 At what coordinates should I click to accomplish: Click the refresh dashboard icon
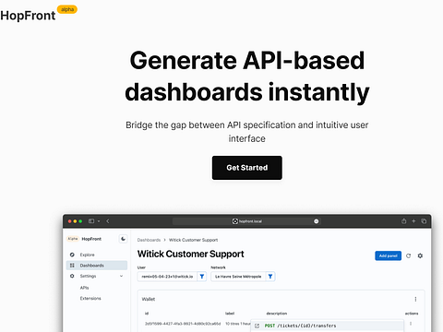408,255
